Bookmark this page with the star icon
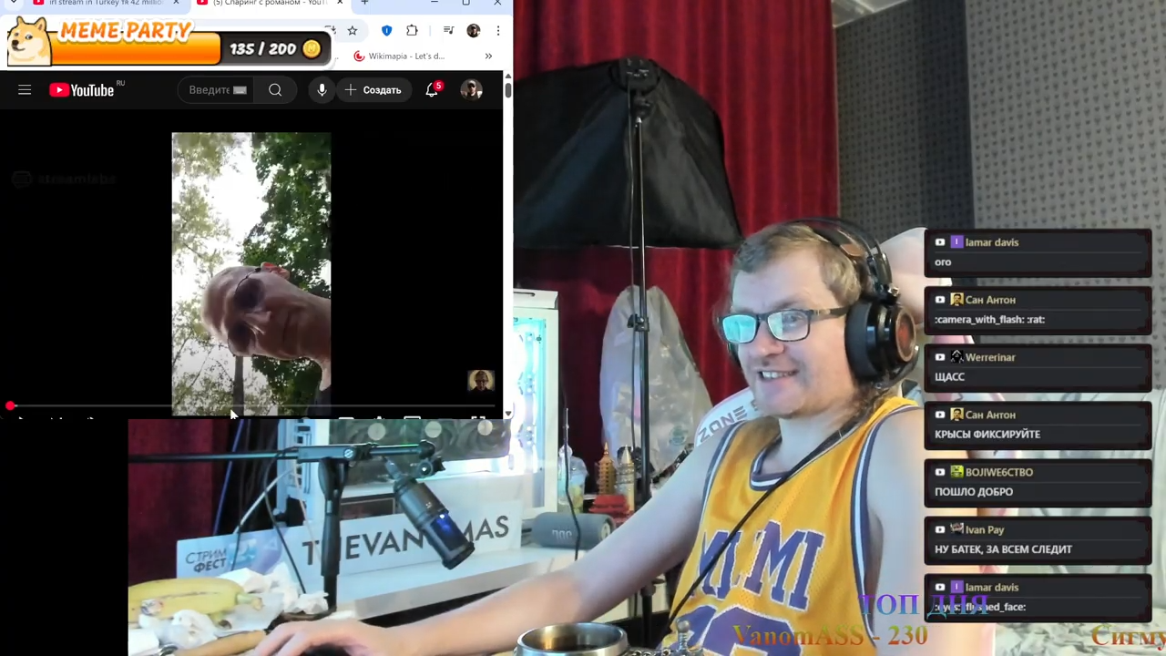1166x656 pixels. coord(353,31)
